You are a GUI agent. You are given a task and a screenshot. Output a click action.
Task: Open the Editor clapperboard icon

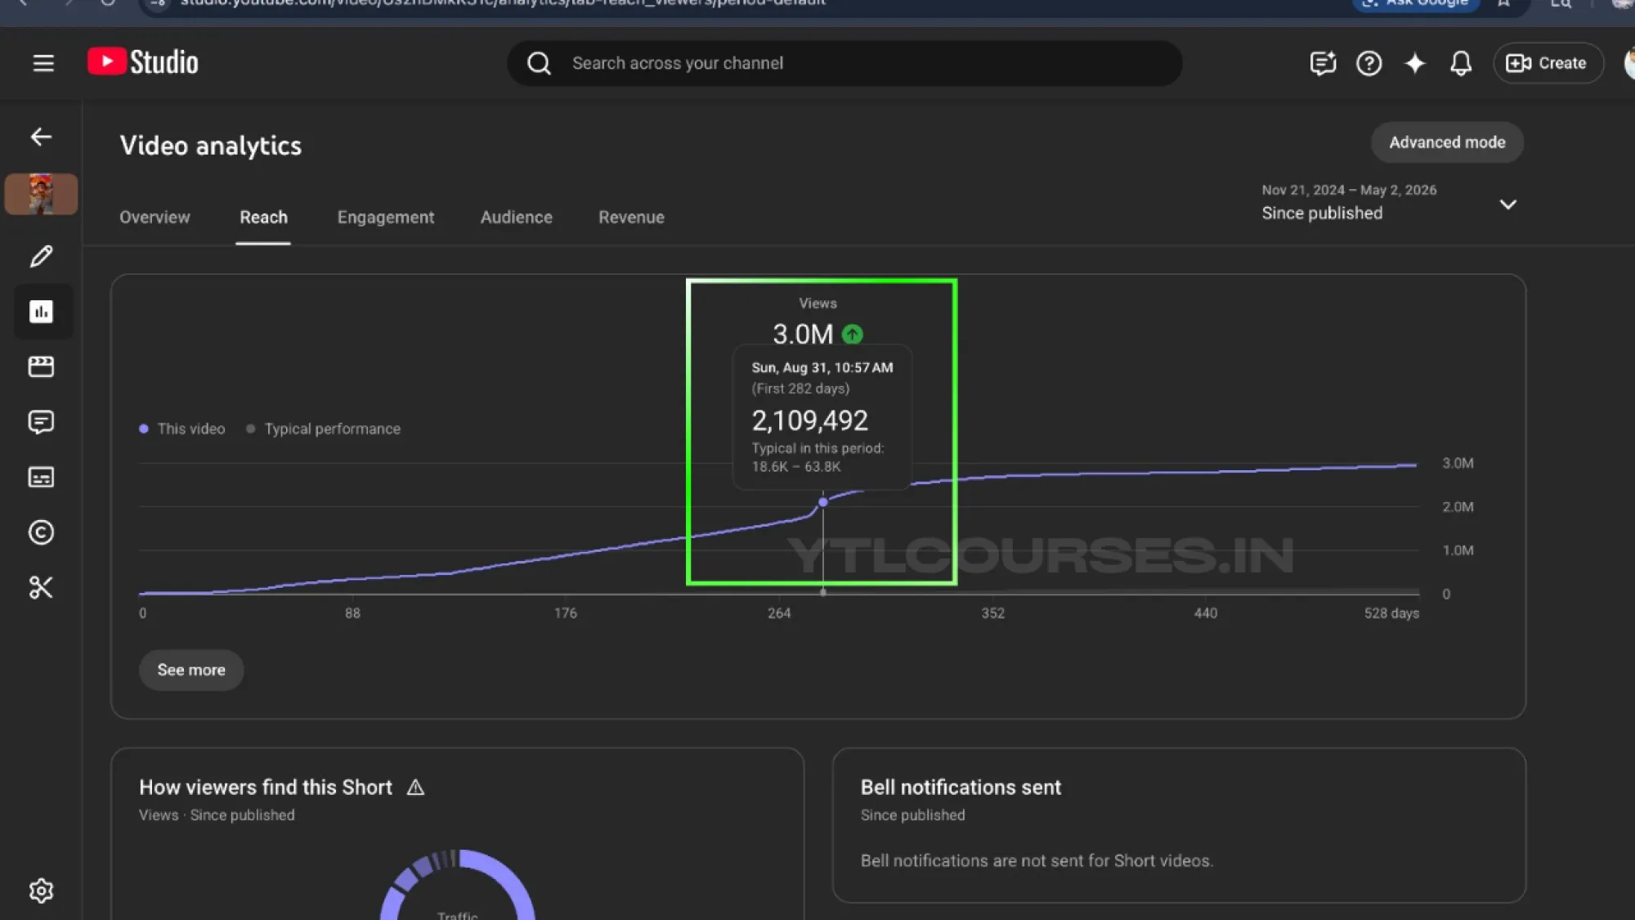pyautogui.click(x=41, y=366)
